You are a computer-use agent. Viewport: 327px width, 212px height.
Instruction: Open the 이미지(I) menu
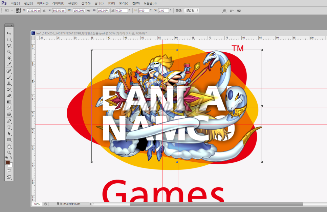pyautogui.click(x=43, y=3)
